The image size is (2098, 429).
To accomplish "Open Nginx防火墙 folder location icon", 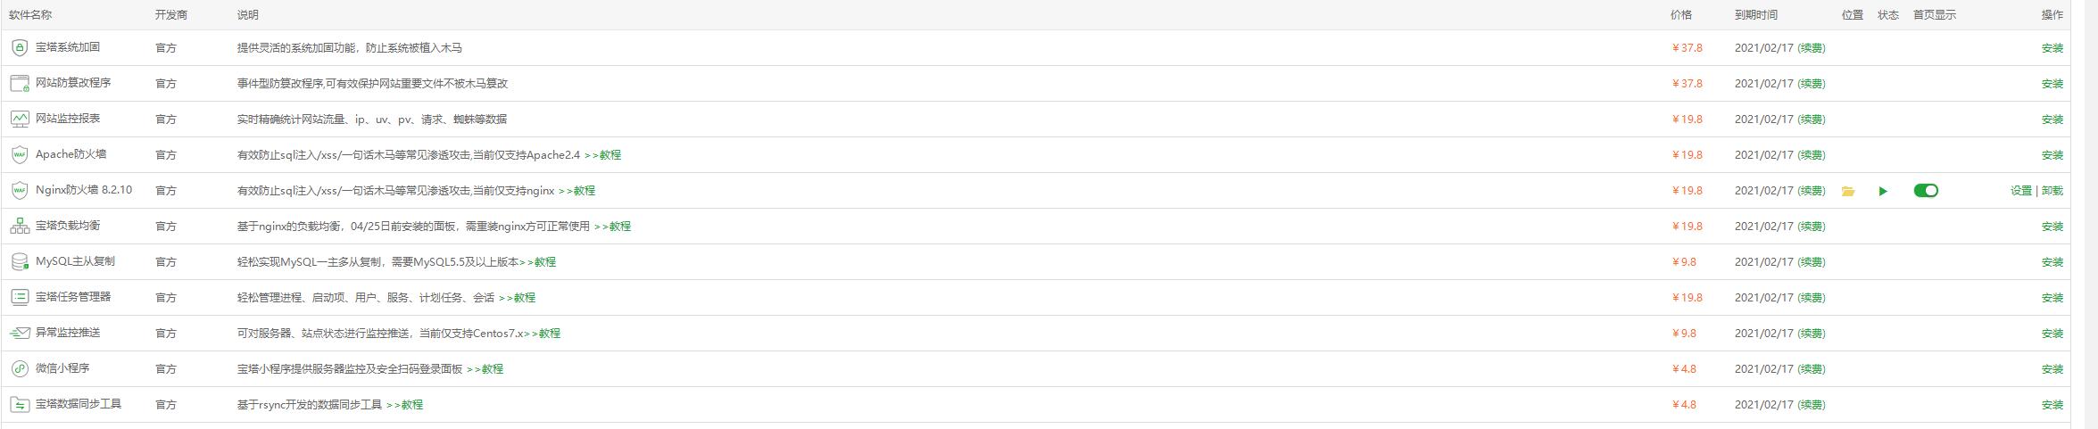I will tap(1848, 191).
